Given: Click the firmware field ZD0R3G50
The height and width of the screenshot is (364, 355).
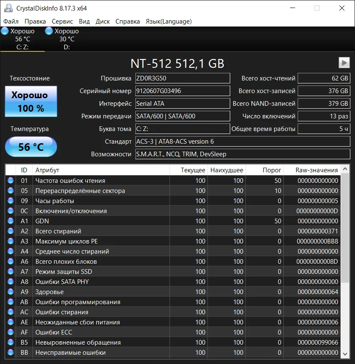Looking at the screenshot, I should (183, 78).
